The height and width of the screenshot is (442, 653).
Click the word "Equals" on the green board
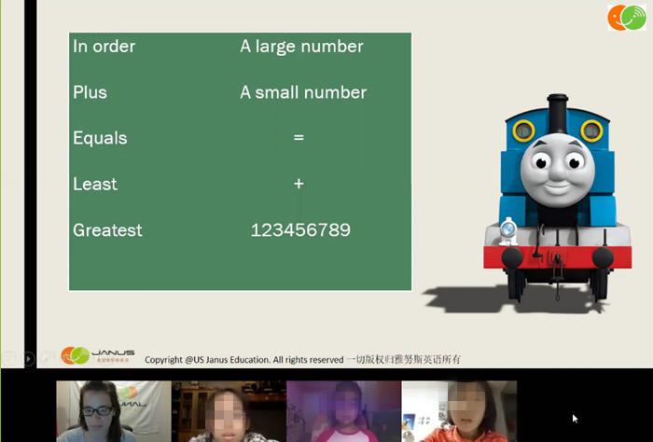click(x=100, y=138)
